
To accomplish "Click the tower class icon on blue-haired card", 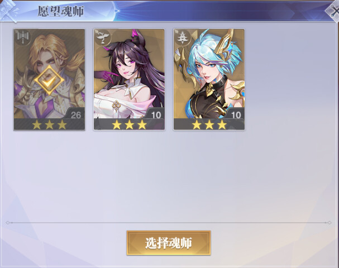I will coord(183,38).
